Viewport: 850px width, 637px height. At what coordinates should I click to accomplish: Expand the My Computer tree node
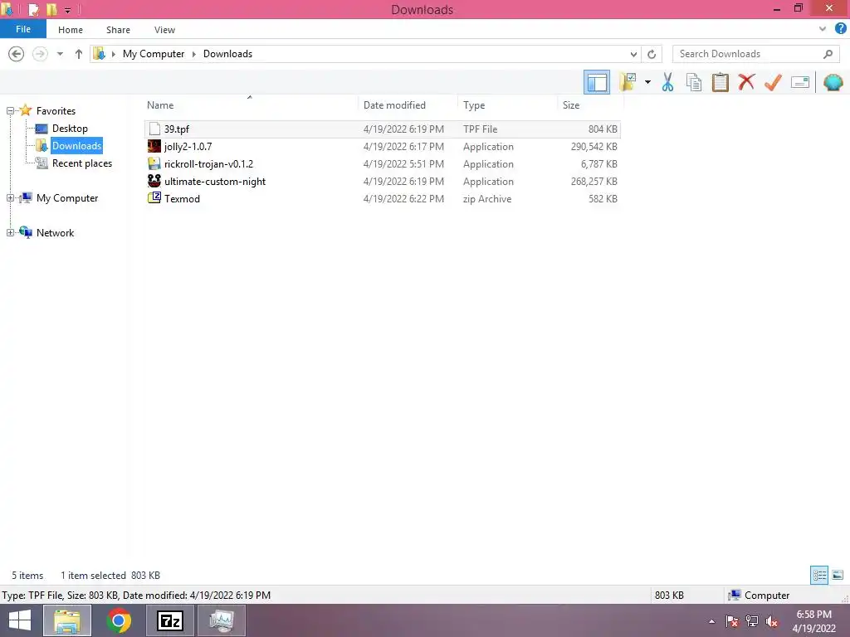tap(10, 197)
